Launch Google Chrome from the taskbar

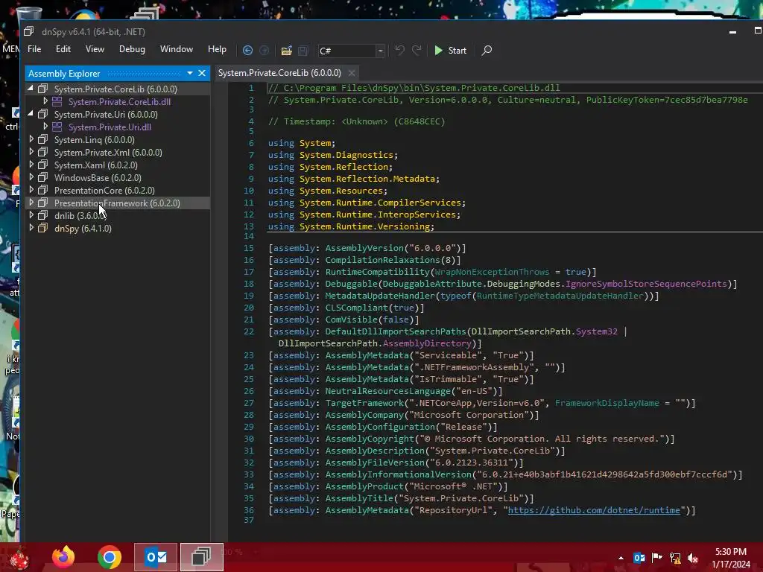coord(110,557)
